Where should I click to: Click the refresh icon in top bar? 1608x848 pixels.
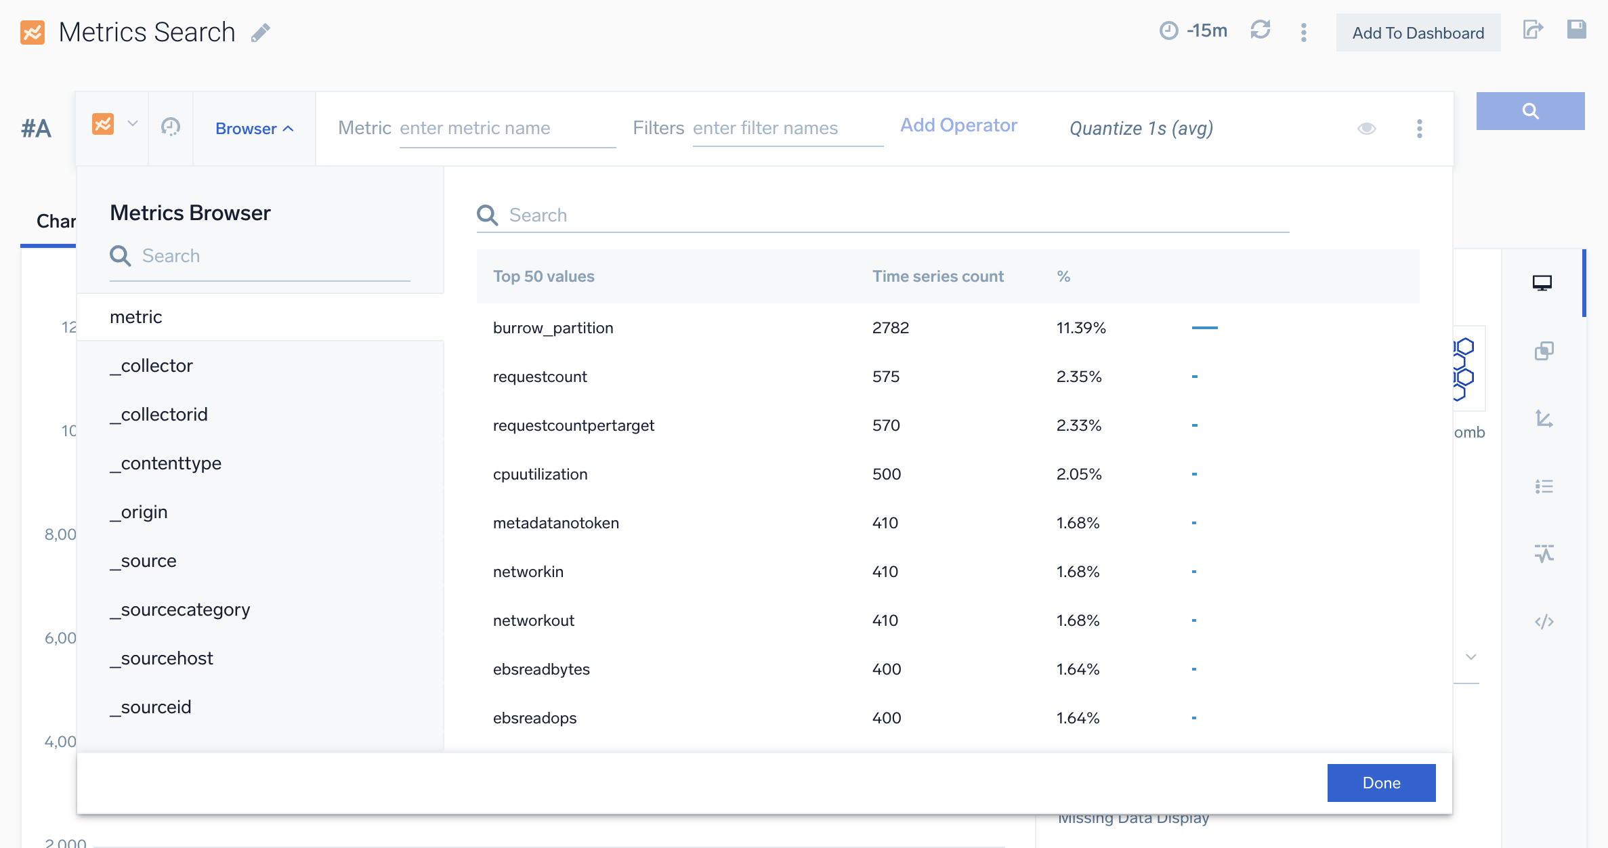tap(1260, 30)
